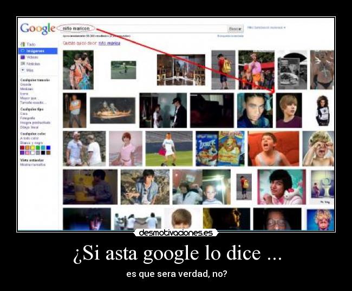Open the soccer field image result
Viewport: 352px width, 291px height.
169,148
